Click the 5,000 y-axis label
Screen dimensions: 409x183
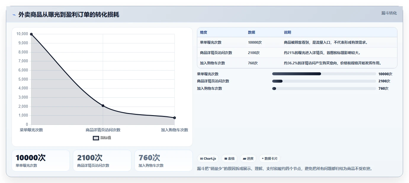tap(23, 79)
